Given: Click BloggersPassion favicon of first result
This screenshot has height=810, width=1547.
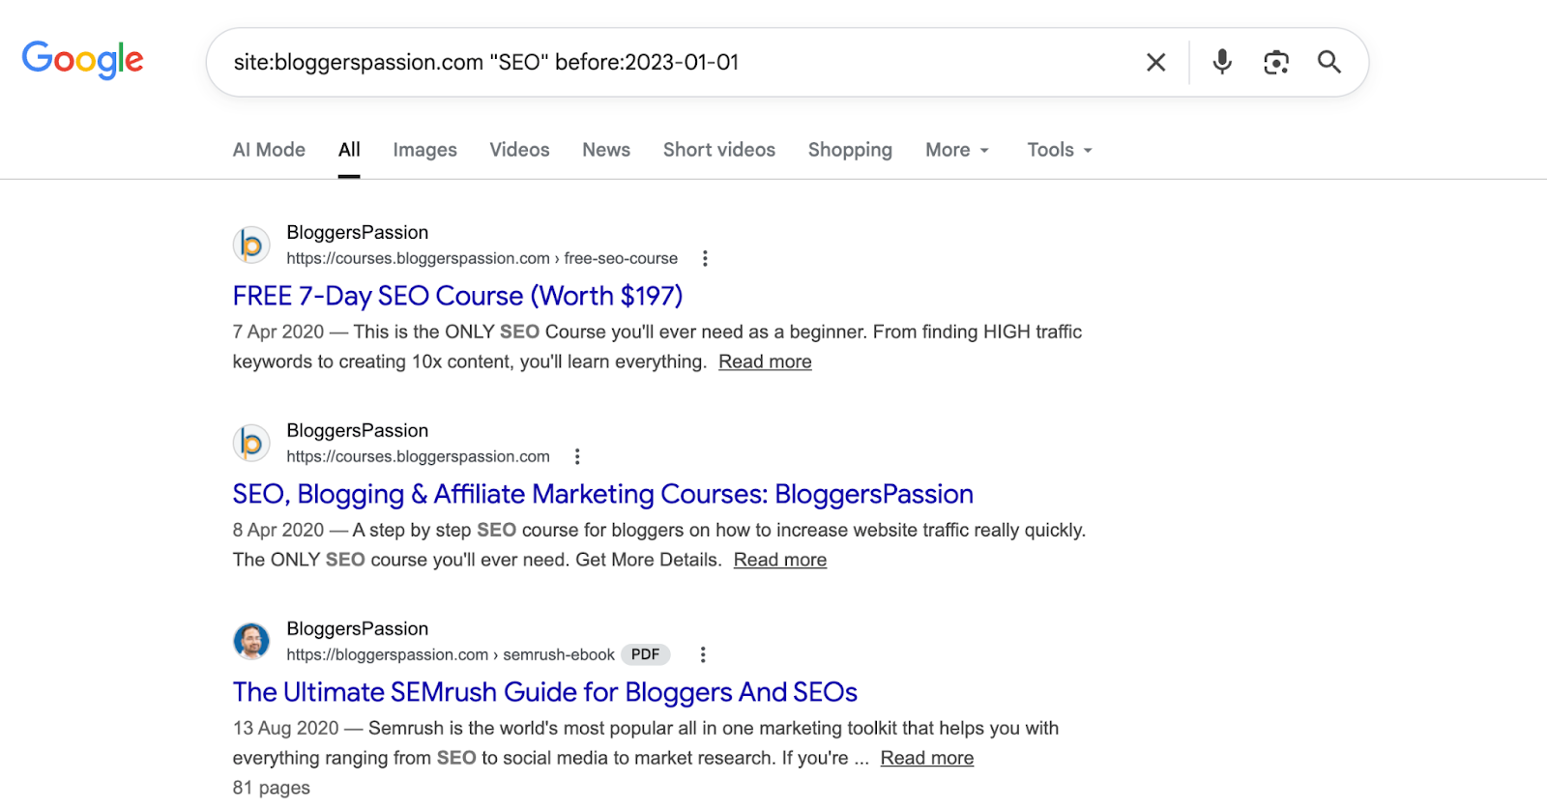Looking at the screenshot, I should point(251,246).
